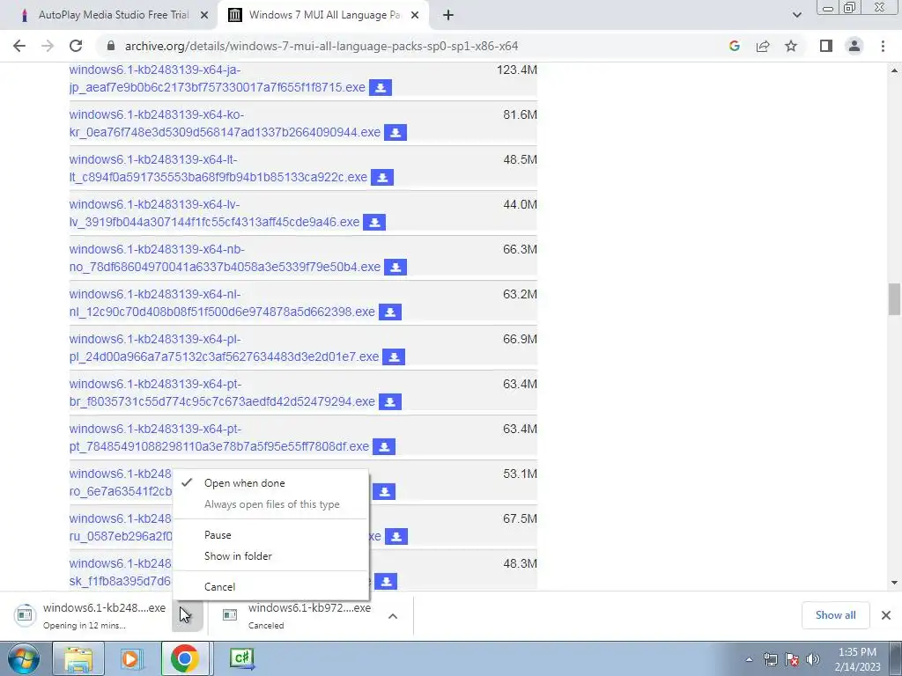Open the pt-pt exe file link
This screenshot has width=902, height=676.
218,437
